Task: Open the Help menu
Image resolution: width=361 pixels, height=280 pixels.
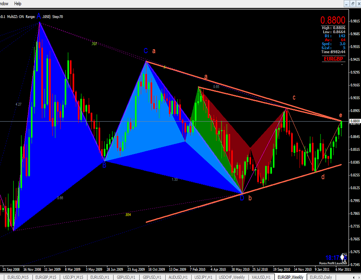Action: click(18, 4)
